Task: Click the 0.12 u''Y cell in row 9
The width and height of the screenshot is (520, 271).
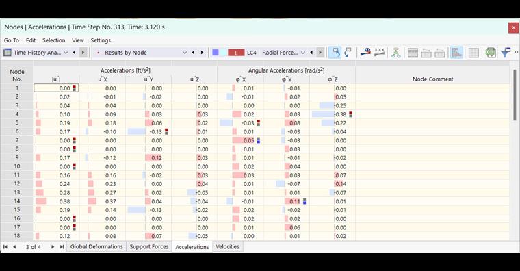Action: (x=148, y=158)
